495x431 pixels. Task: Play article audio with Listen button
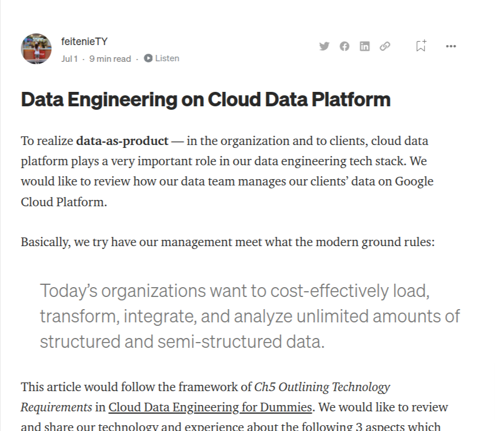[x=162, y=58]
